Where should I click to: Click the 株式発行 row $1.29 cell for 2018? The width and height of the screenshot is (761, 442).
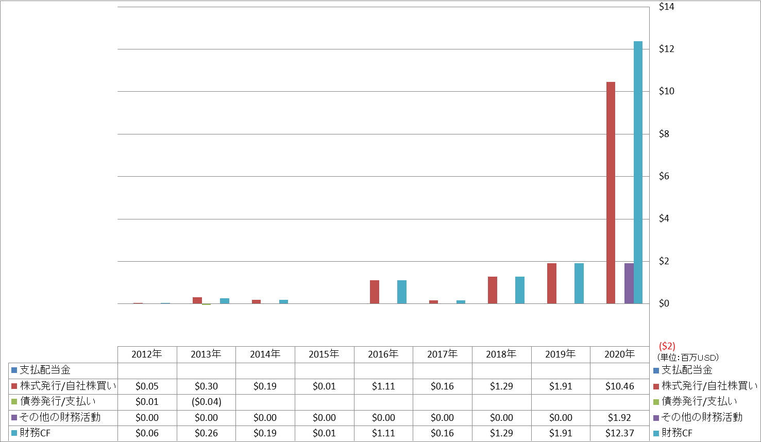[501, 386]
